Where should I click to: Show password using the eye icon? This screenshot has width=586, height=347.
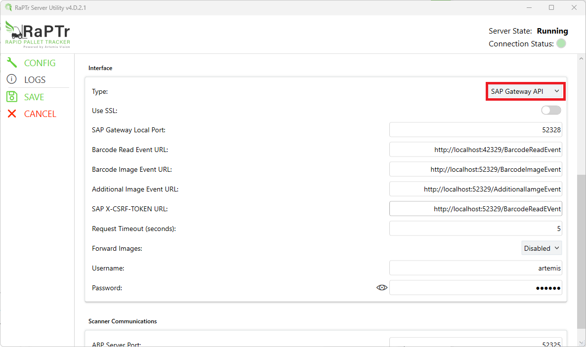pyautogui.click(x=381, y=288)
